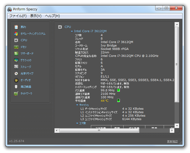Go to メモリ label in sidebar
Screen dimensions: 190x153
(23, 47)
